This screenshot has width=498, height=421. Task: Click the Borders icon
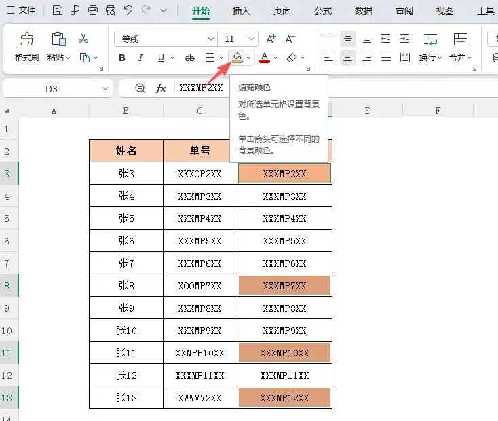click(x=210, y=58)
